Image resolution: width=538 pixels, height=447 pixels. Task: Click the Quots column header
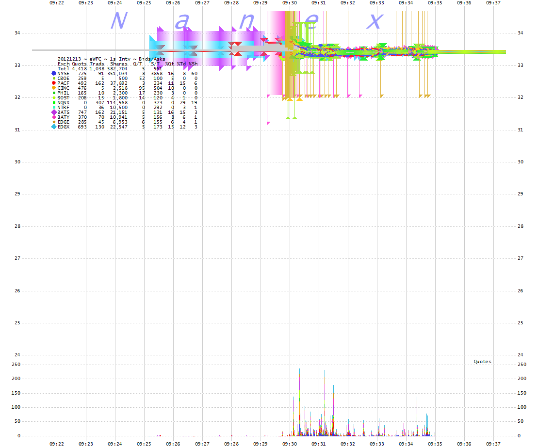click(x=79, y=64)
